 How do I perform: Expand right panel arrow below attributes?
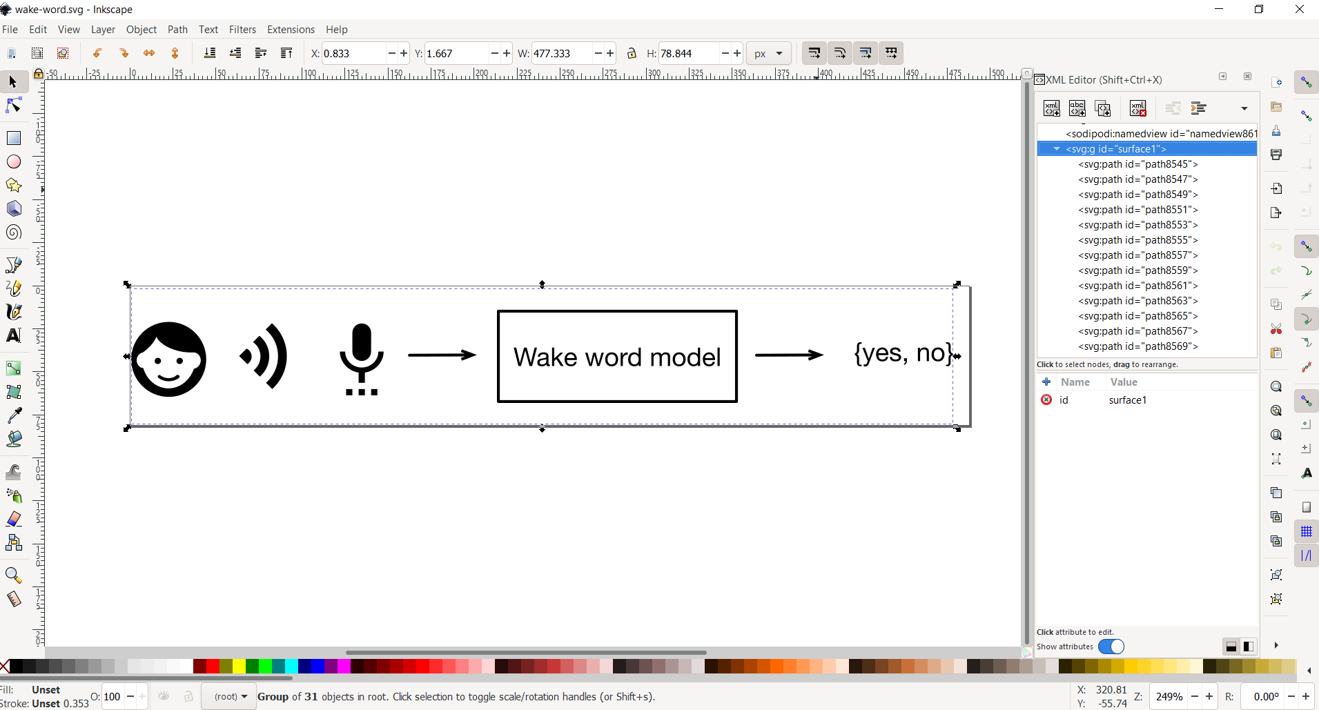click(x=1276, y=645)
